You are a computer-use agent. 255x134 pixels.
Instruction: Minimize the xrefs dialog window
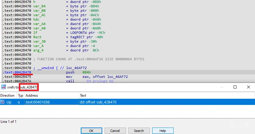(222, 87)
